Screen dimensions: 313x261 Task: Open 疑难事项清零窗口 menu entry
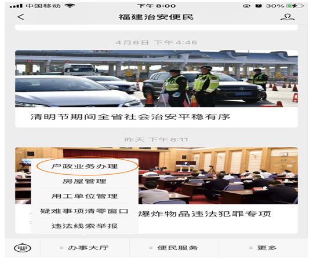85,211
